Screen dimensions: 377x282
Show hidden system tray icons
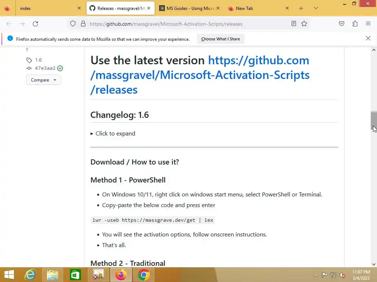point(316,275)
